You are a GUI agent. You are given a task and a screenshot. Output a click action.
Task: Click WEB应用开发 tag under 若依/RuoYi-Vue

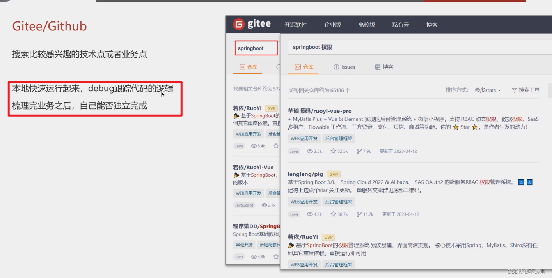[248, 193]
